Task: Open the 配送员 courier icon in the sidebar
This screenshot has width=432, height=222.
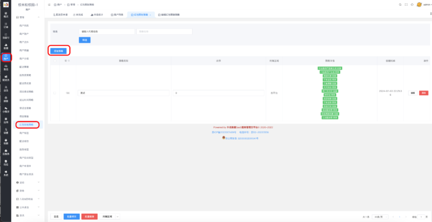Action: [6, 78]
